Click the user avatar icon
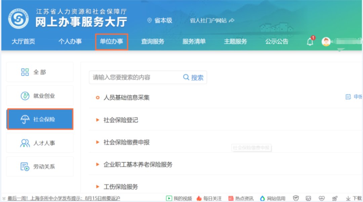Image resolution: width=363 pixels, height=202 pixels. pyautogui.click(x=326, y=42)
